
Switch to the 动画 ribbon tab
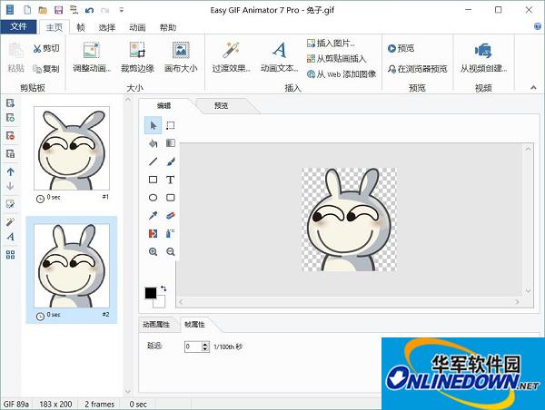137,27
